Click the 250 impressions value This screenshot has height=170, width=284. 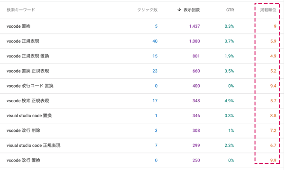click(196, 160)
